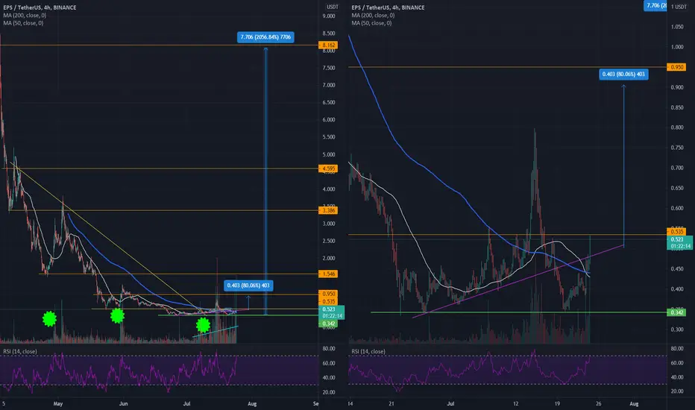Click the green starburst marker above Jun

click(118, 315)
